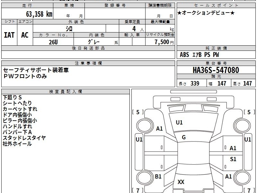Click the mileage value 63,358 km
The image size is (257, 193).
click(x=39, y=14)
